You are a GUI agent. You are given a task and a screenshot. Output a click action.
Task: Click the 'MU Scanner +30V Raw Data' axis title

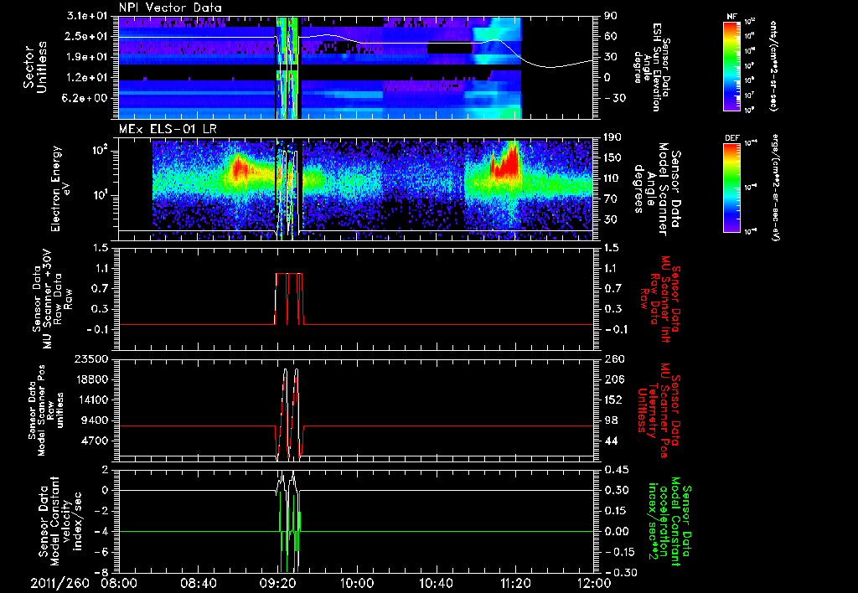point(53,299)
